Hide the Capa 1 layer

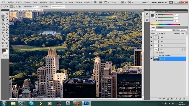pos(151,59)
